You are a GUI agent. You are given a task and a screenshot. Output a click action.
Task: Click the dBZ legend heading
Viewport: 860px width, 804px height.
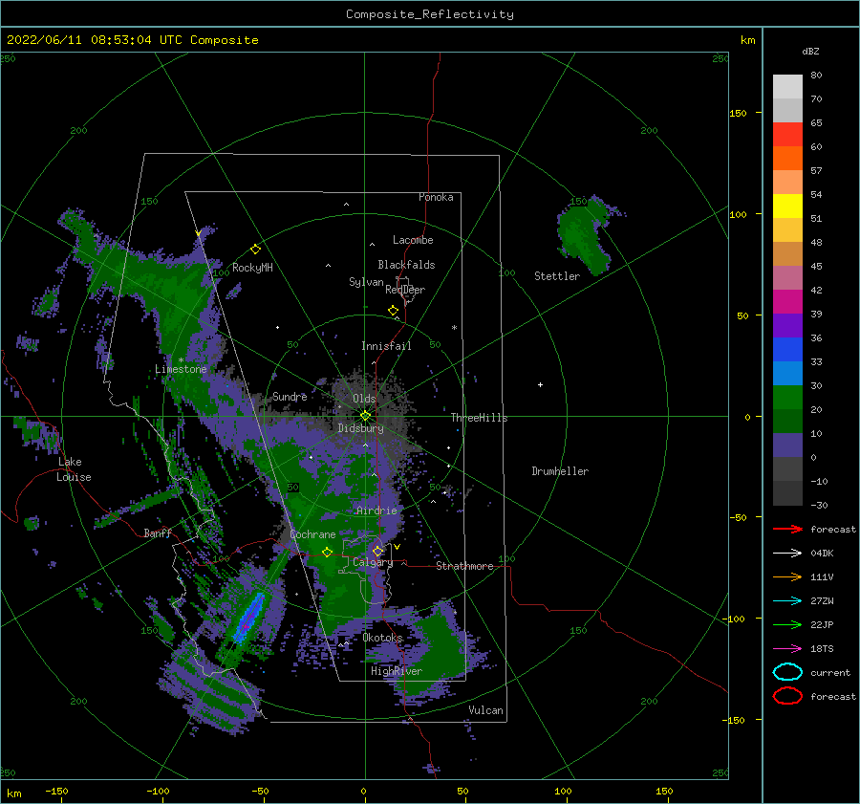pyautogui.click(x=810, y=51)
